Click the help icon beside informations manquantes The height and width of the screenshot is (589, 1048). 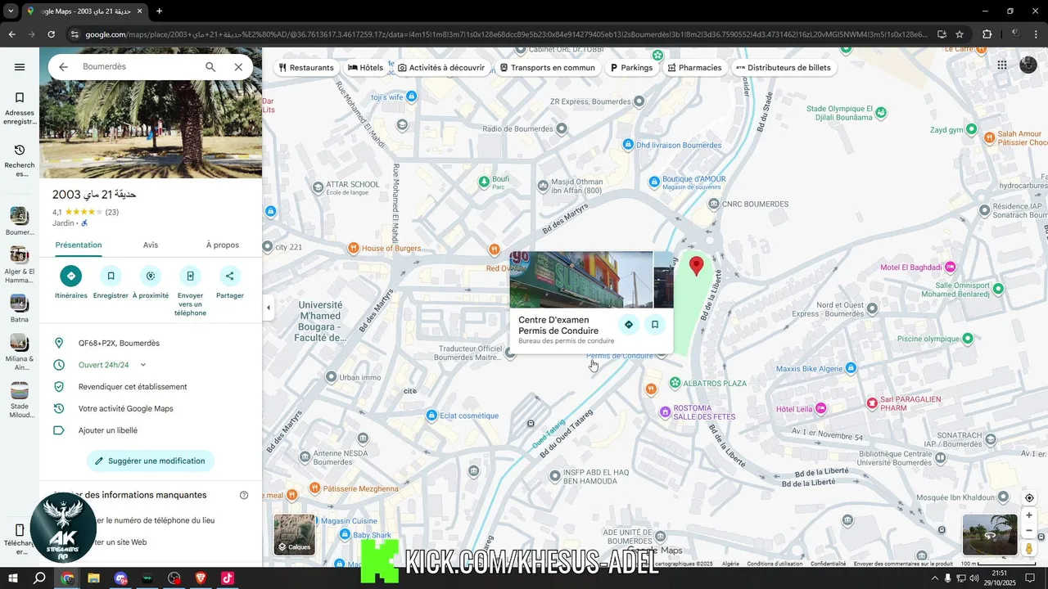244,495
